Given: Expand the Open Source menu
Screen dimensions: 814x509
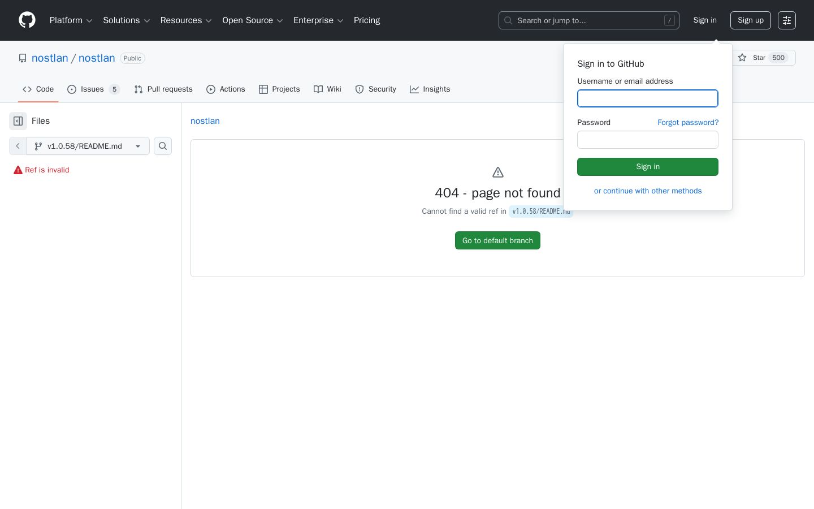Looking at the screenshot, I should point(253,20).
